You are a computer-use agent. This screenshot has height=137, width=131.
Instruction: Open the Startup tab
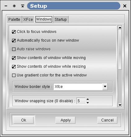click(61, 20)
